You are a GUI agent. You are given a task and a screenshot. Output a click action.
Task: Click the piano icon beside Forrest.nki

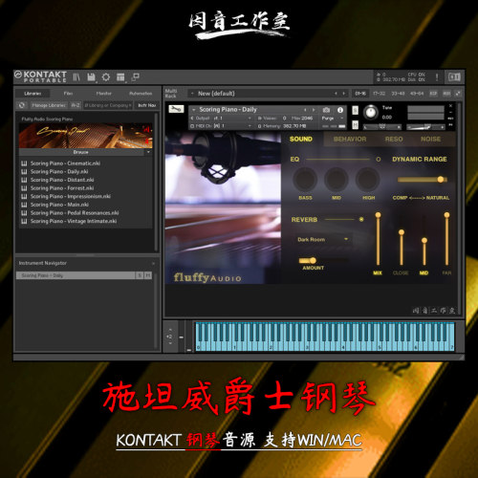pyautogui.click(x=24, y=188)
